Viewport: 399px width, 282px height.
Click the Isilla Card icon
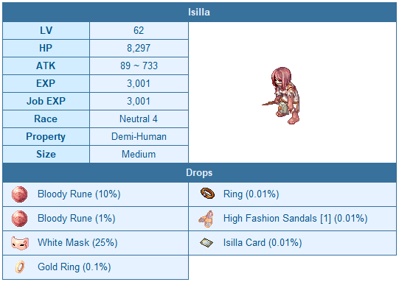coord(207,243)
